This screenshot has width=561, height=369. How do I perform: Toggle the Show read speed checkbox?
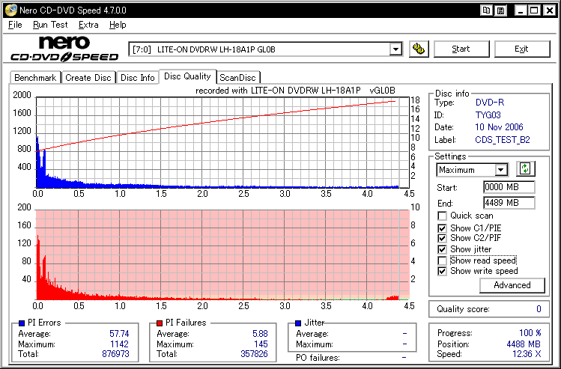coord(442,260)
